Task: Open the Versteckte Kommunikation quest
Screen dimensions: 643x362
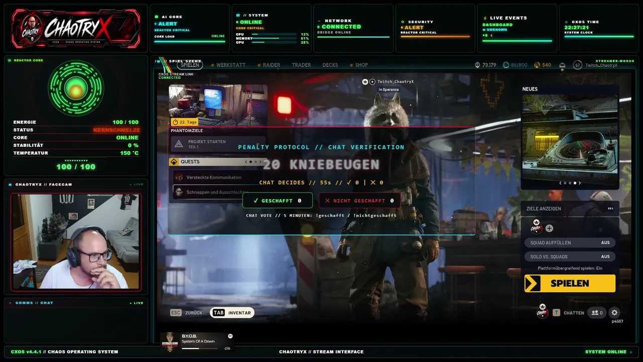Action: tap(218, 177)
